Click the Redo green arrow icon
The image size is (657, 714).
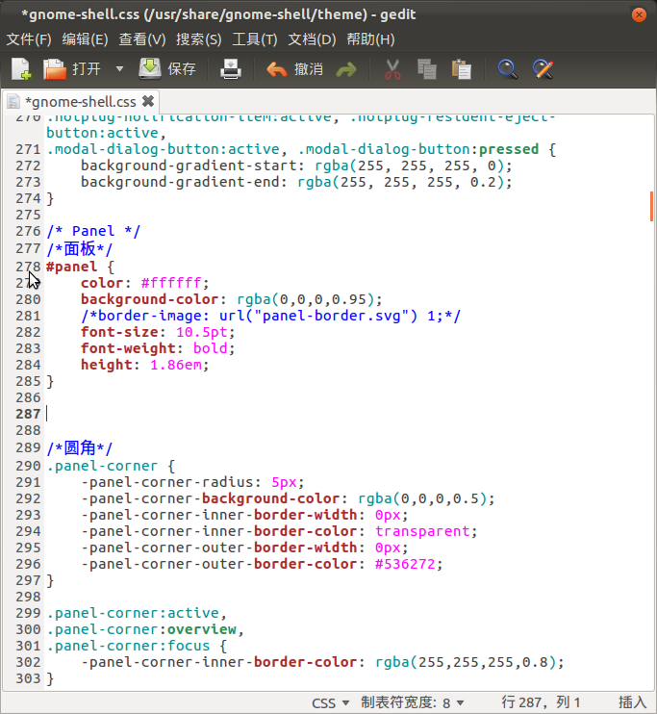coord(346,69)
